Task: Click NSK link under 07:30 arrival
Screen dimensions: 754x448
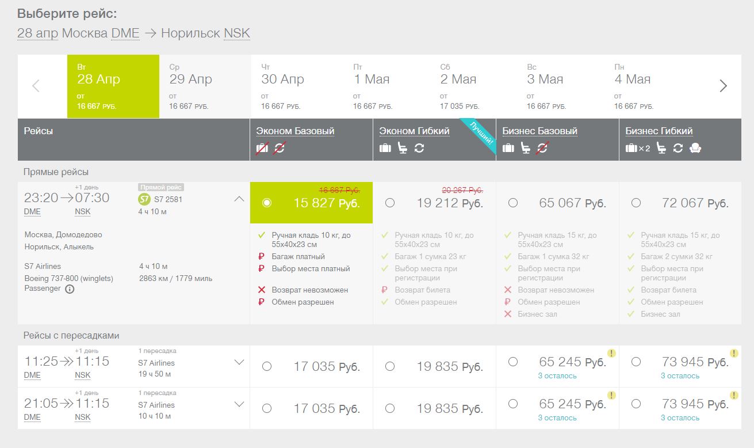Action: pyautogui.click(x=83, y=212)
